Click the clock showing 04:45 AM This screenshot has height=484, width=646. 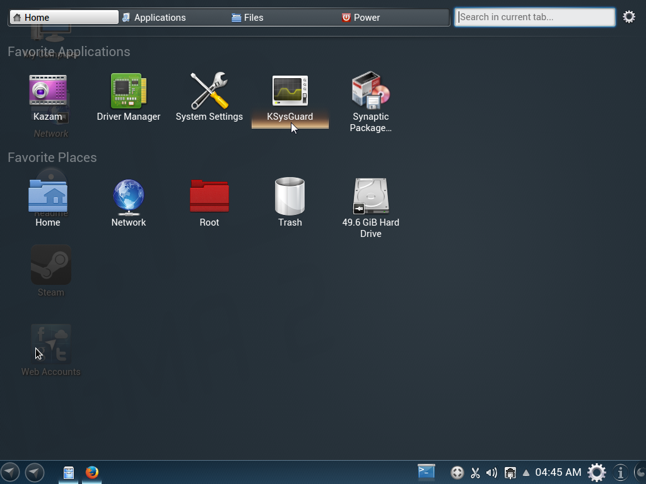(558, 472)
